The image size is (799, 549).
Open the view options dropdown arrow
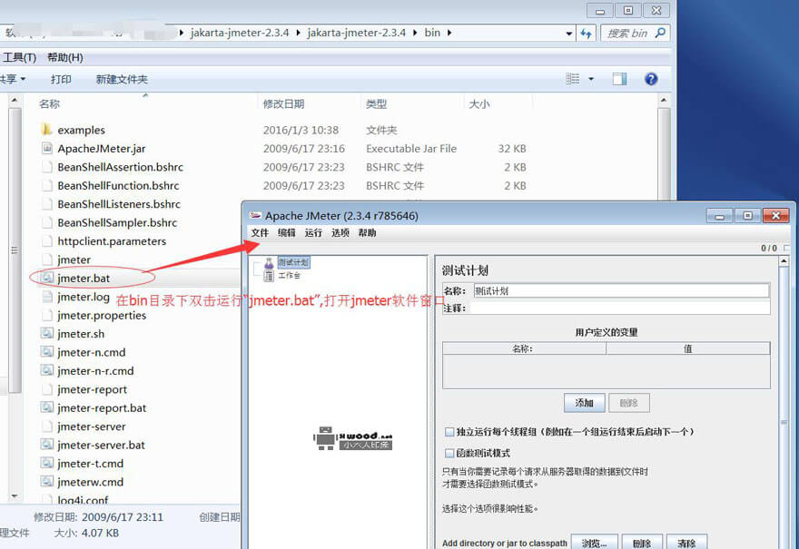pos(591,79)
